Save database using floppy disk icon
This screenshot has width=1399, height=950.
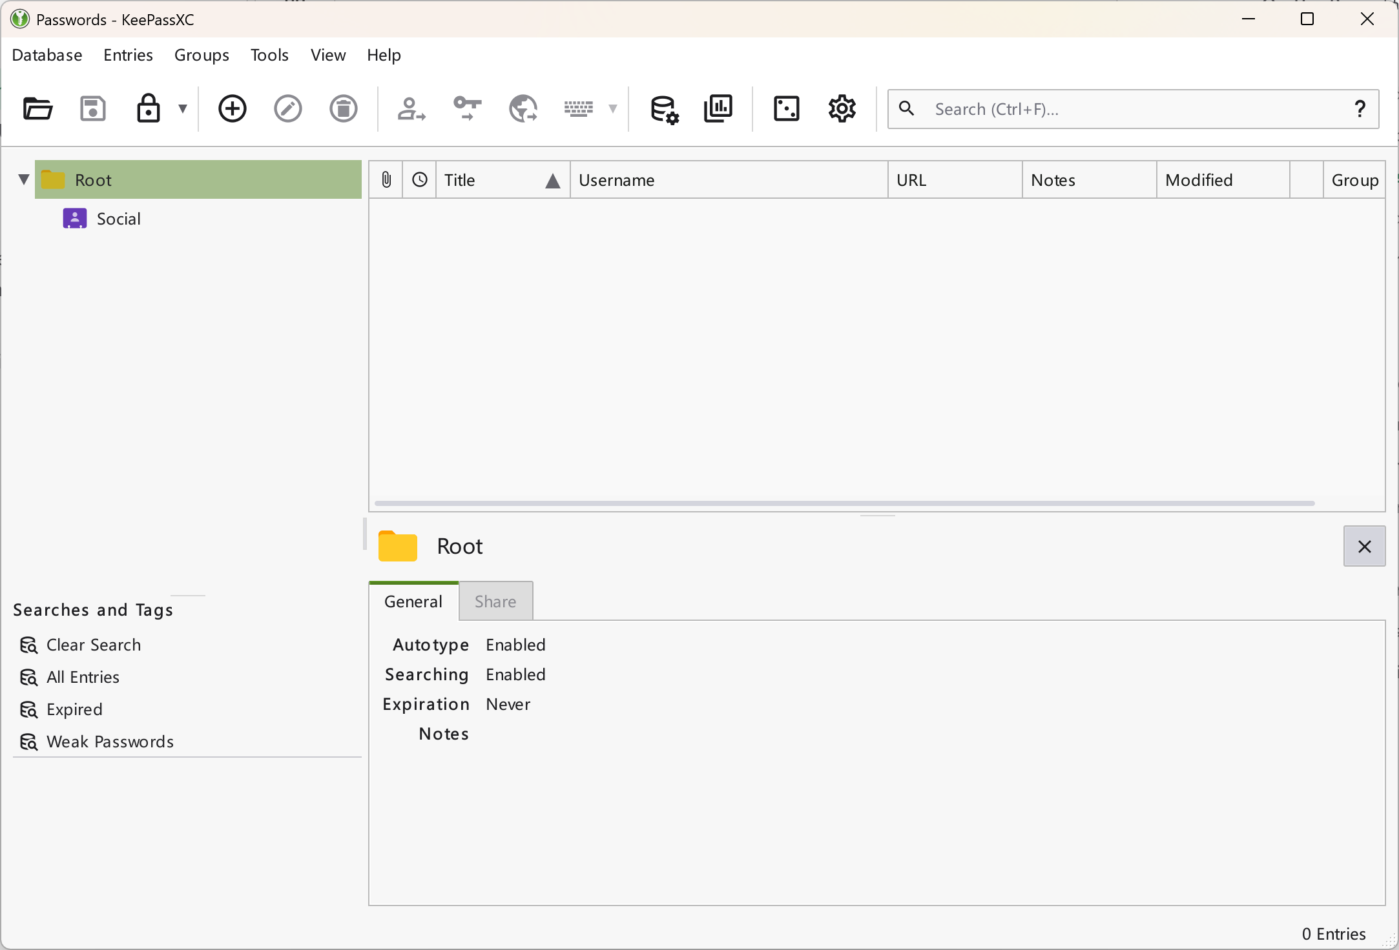click(x=93, y=108)
